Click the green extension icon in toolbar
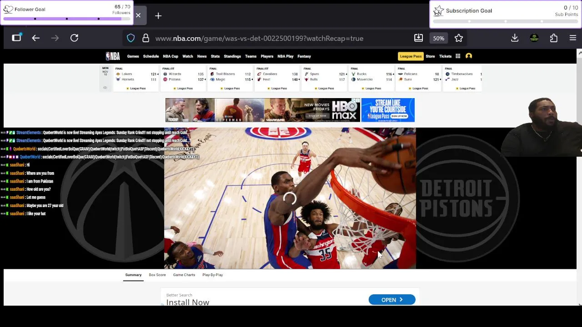 click(534, 38)
